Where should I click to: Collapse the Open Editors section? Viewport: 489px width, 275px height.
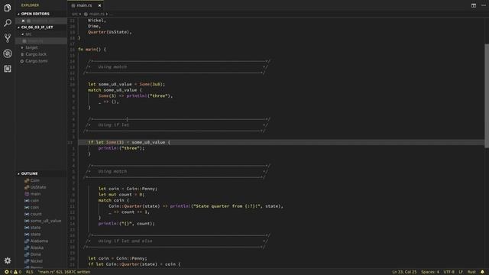pyautogui.click(x=18, y=14)
